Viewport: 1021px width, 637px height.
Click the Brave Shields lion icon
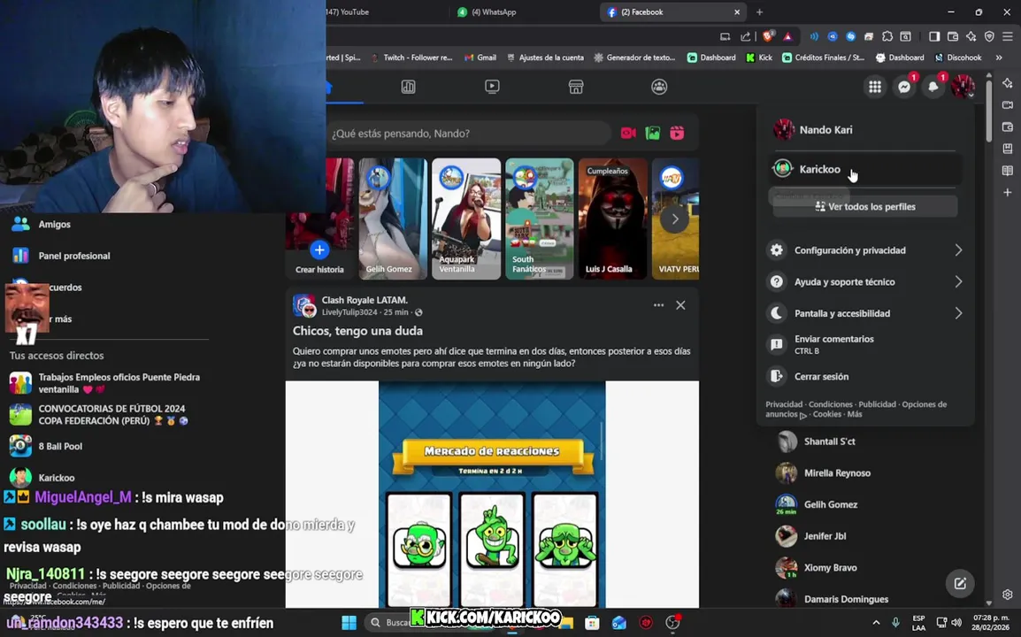tap(768, 36)
